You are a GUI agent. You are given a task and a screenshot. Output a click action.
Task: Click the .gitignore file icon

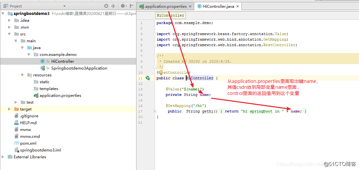tap(16, 116)
